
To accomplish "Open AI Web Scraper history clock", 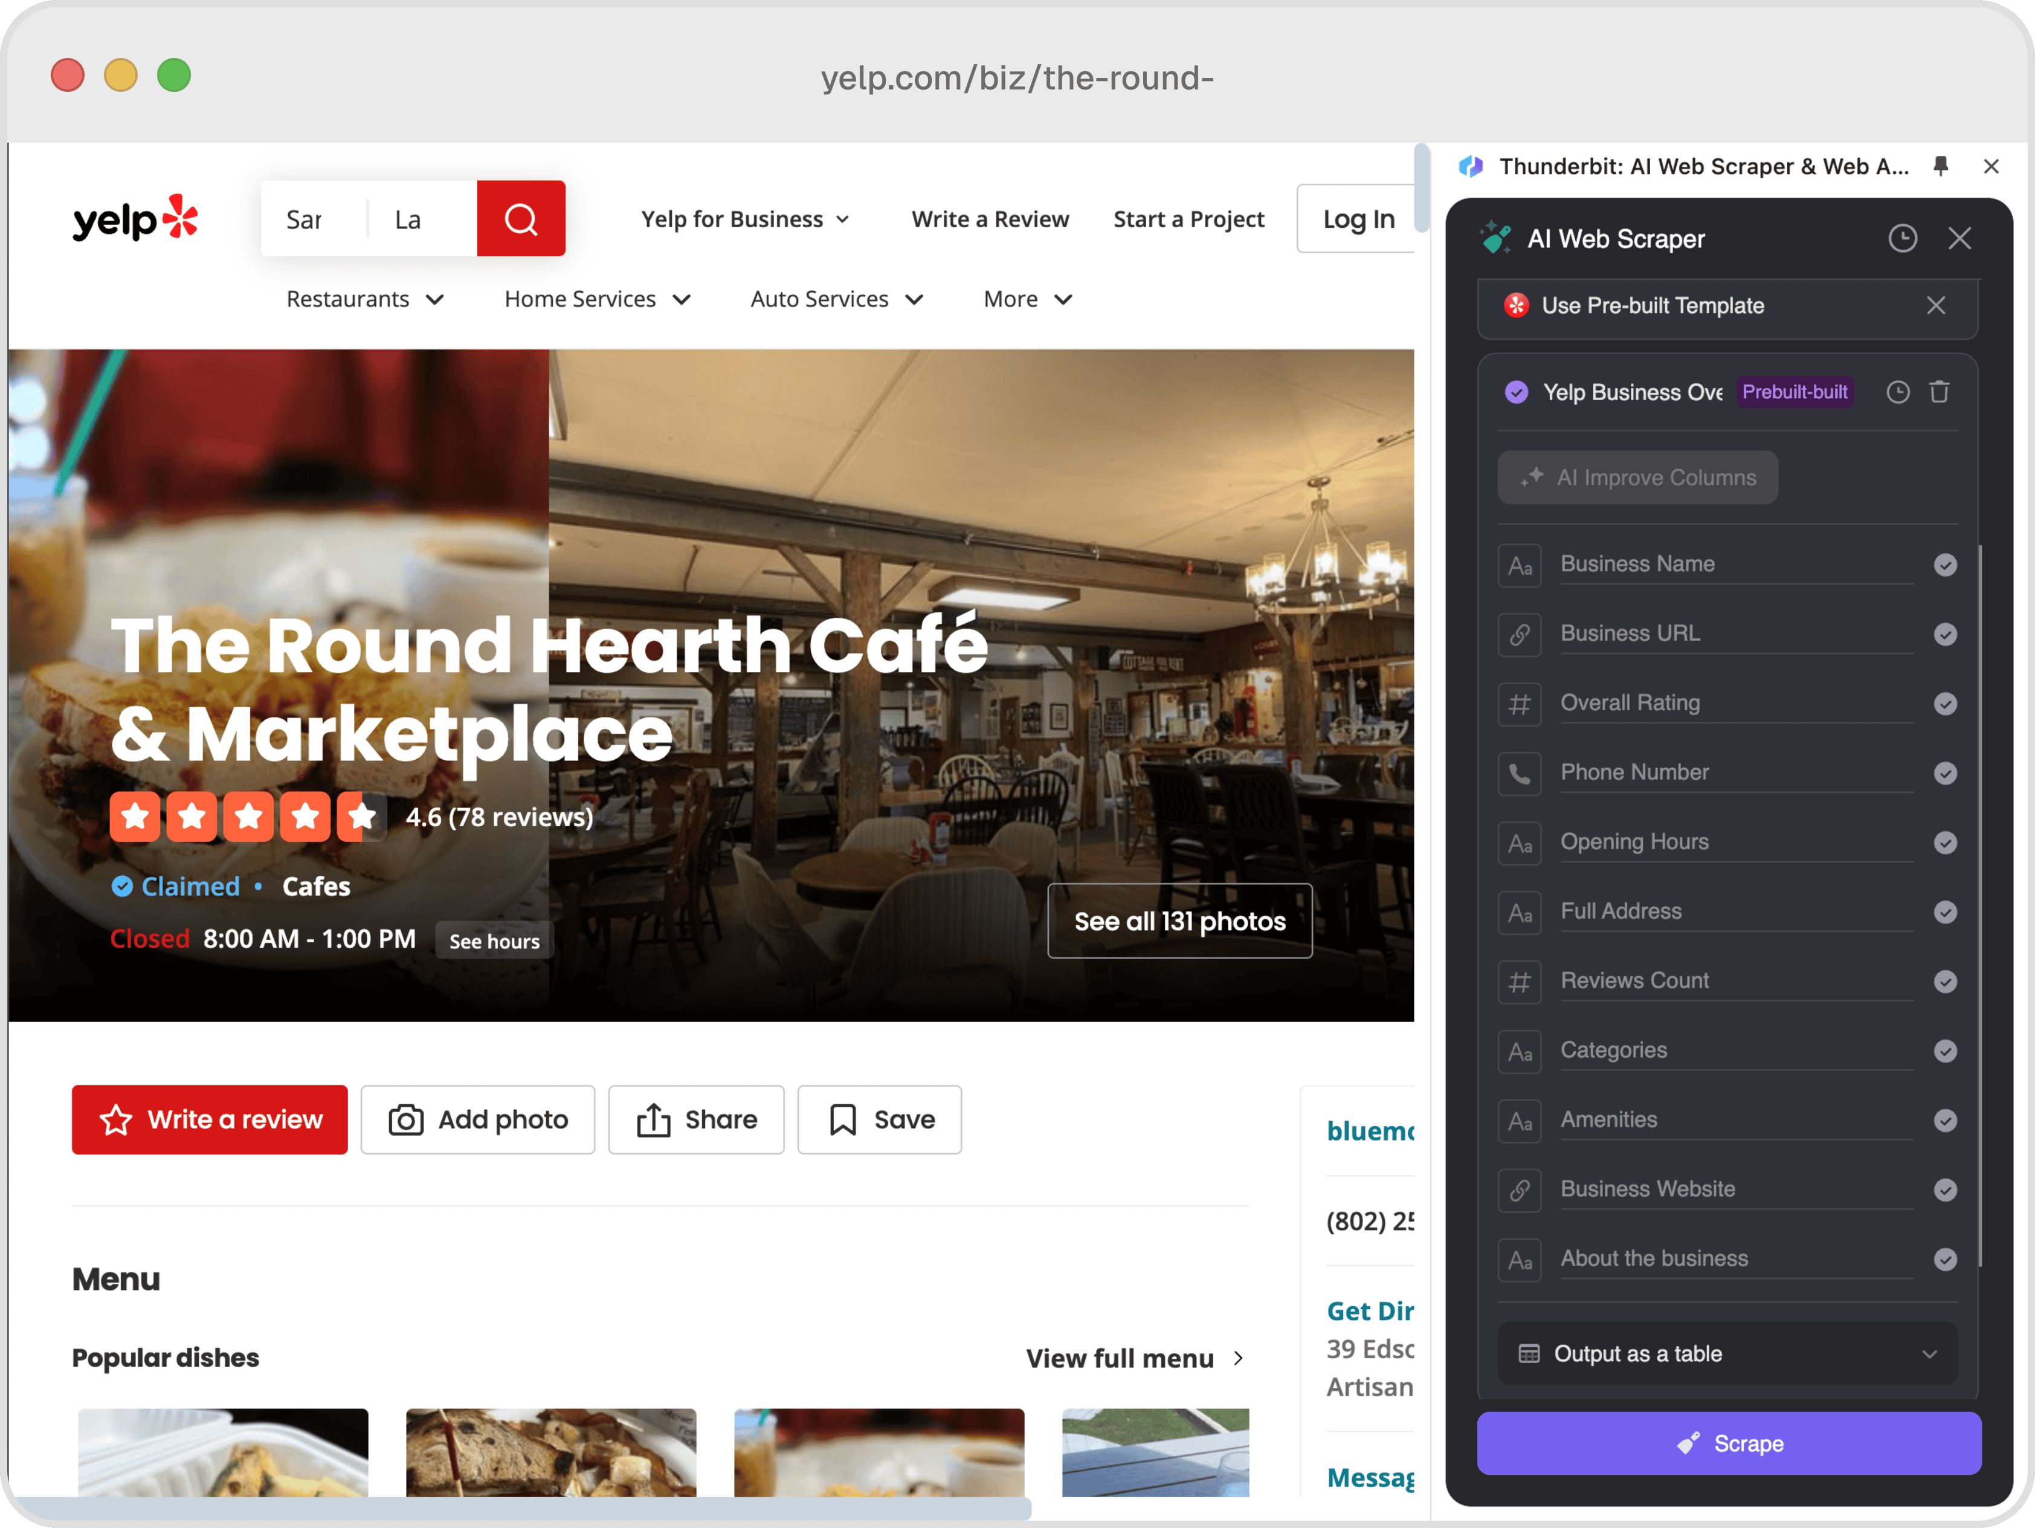I will click(1903, 239).
